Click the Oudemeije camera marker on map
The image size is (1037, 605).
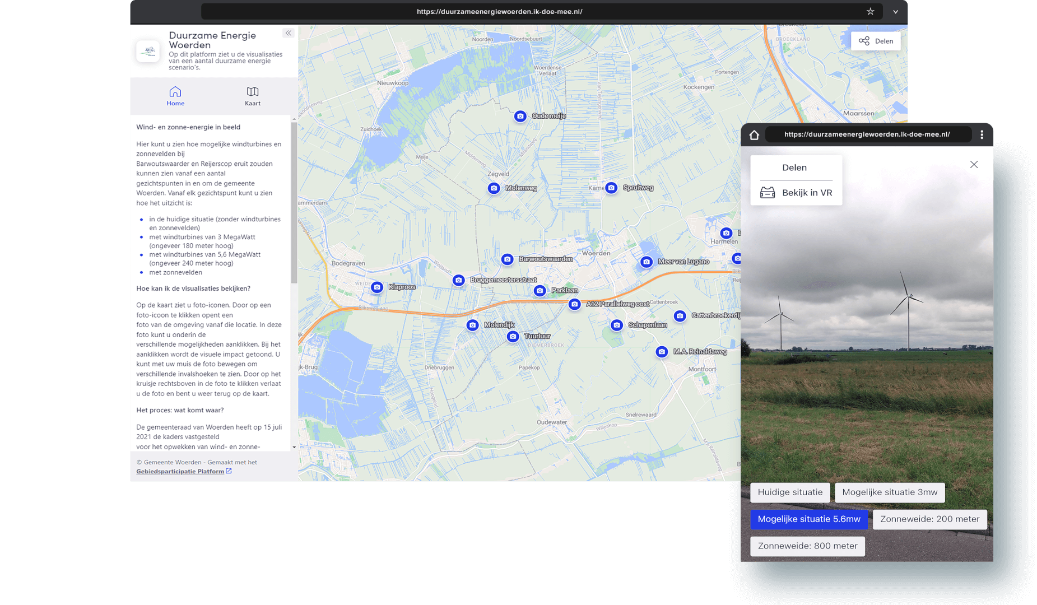pyautogui.click(x=520, y=116)
